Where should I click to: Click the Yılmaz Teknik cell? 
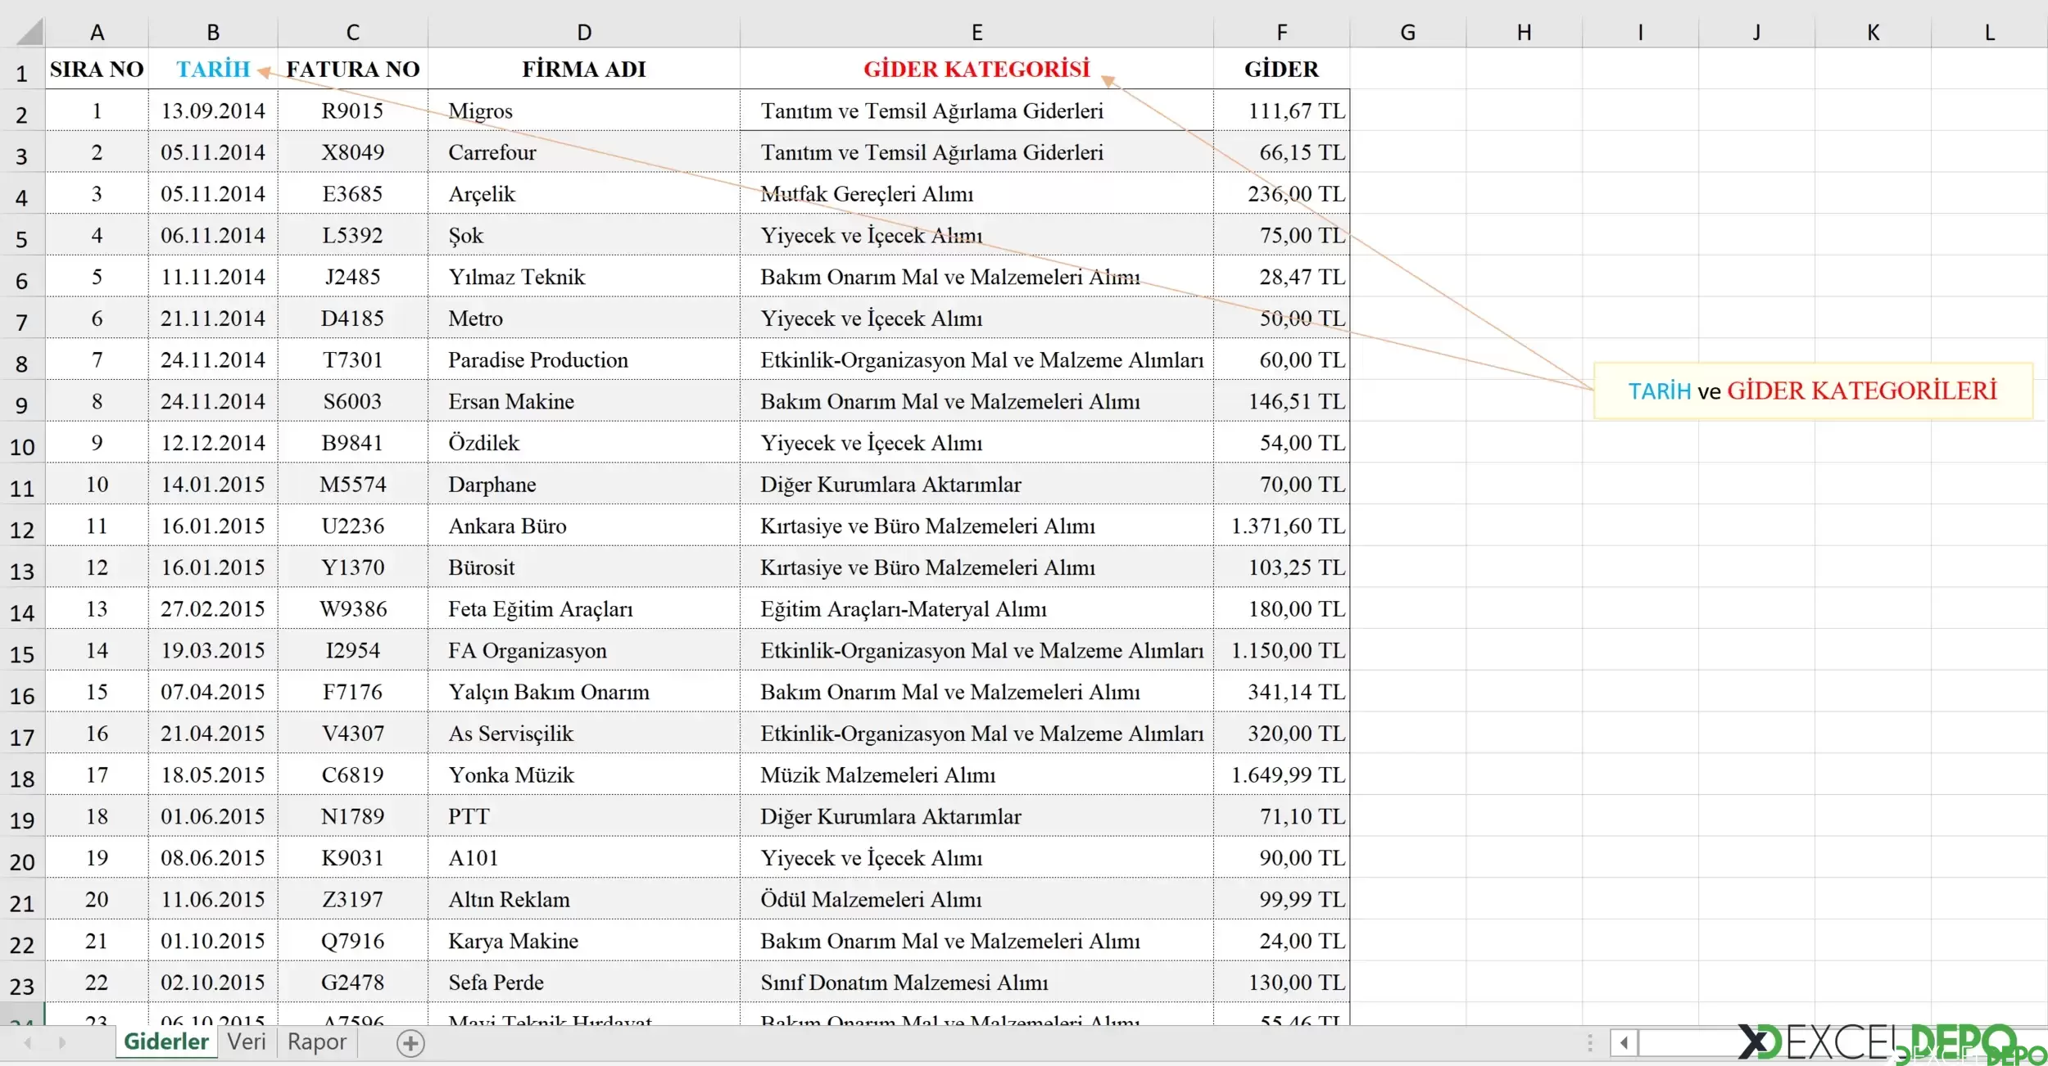(x=584, y=277)
